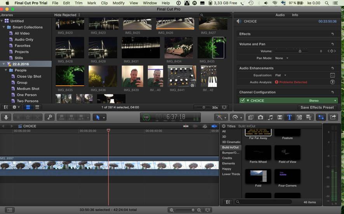Toggle the Inspector panel button
The width and height of the screenshot is (344, 214).
coord(321,117)
